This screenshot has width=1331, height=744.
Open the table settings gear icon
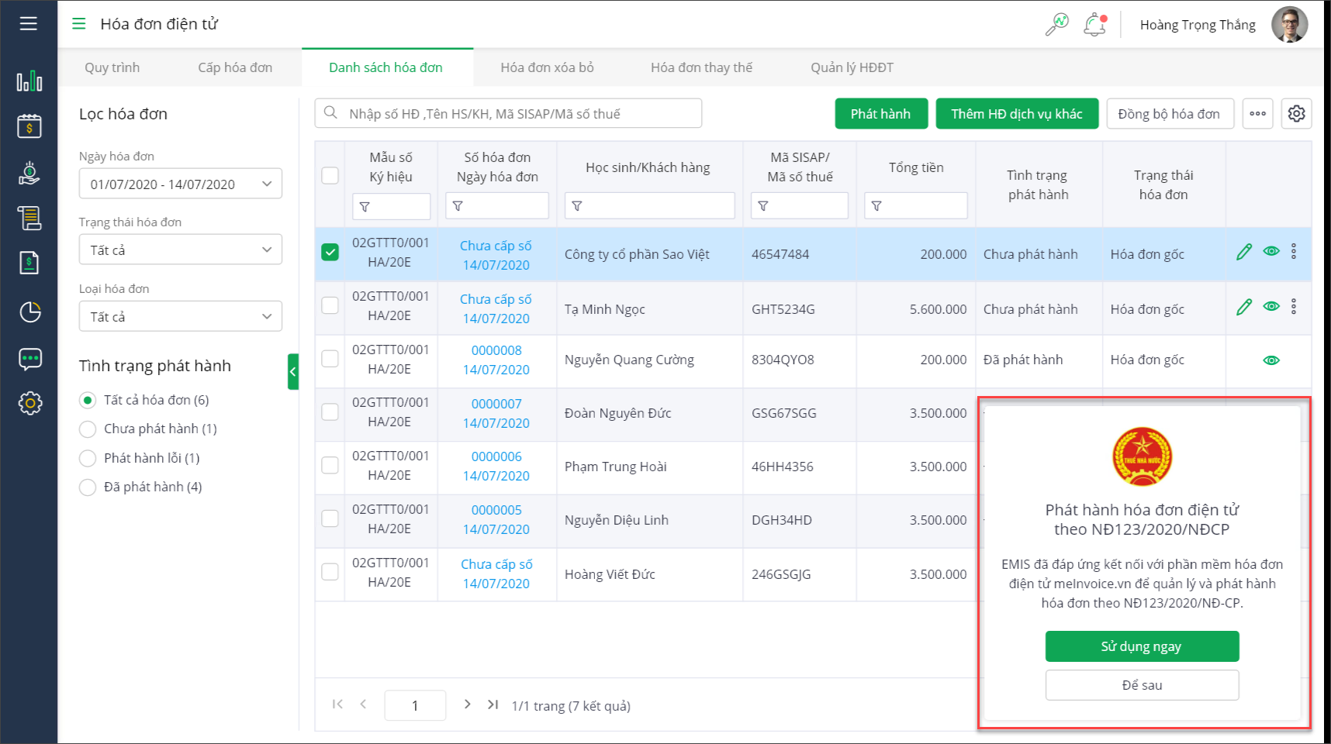click(1296, 114)
